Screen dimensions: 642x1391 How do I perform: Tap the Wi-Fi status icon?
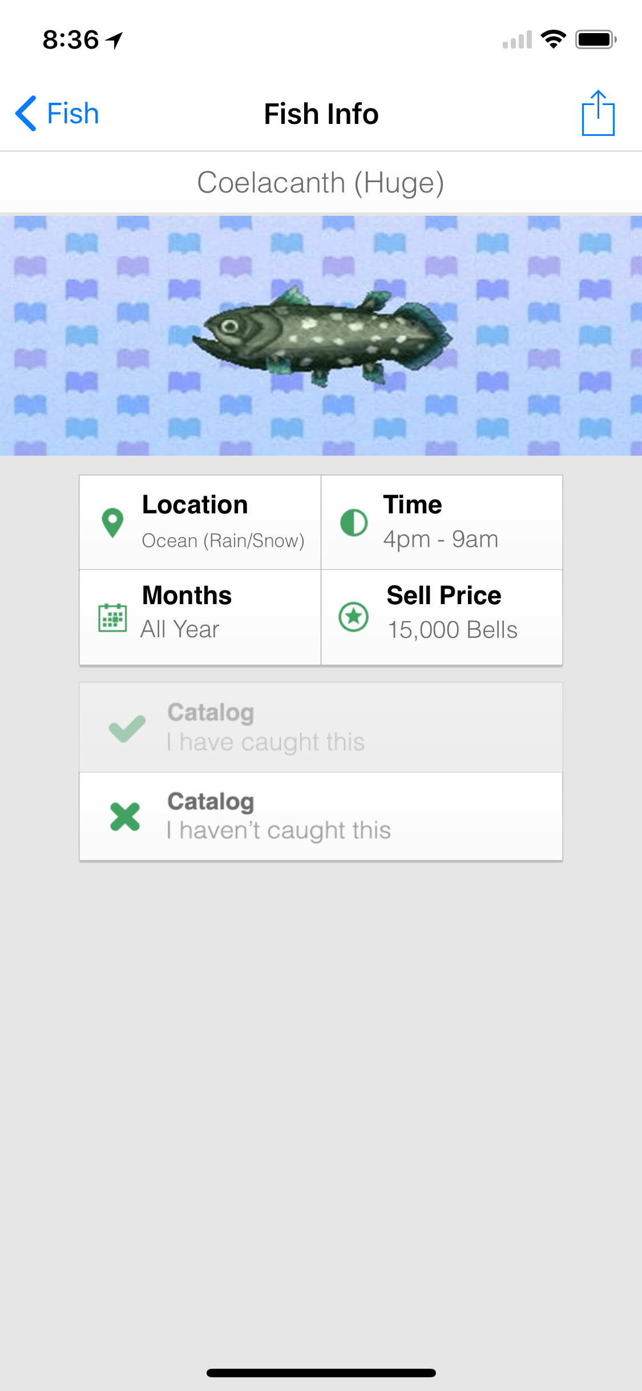coord(553,39)
